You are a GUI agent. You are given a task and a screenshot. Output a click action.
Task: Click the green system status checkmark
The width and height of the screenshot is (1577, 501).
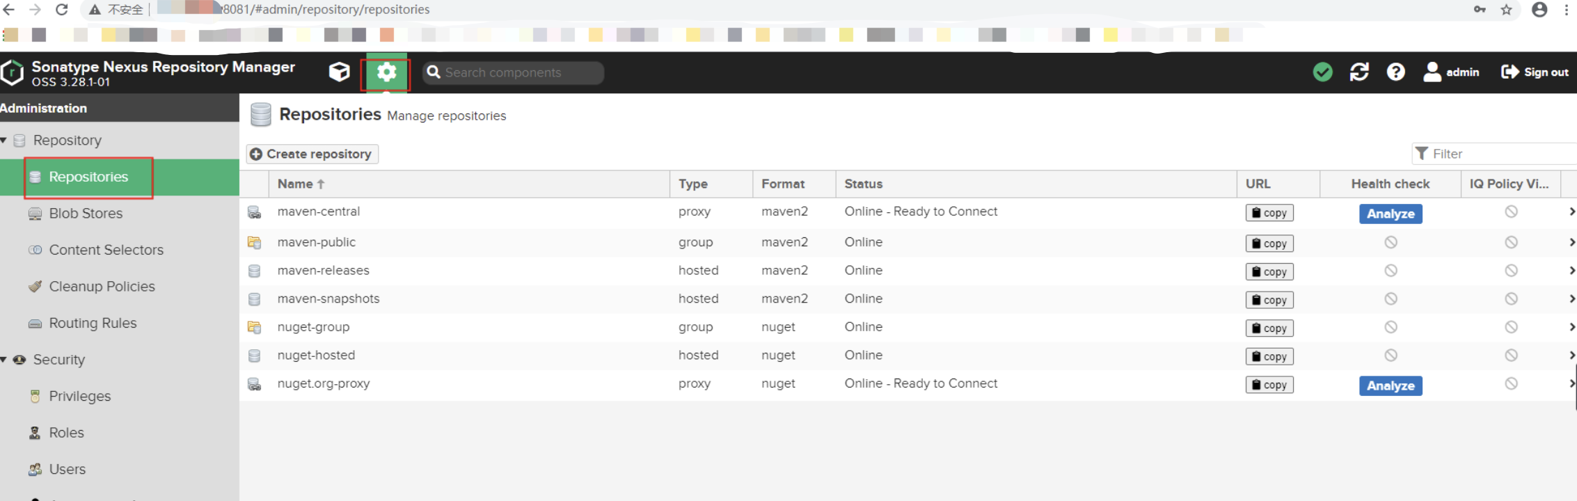(1322, 72)
